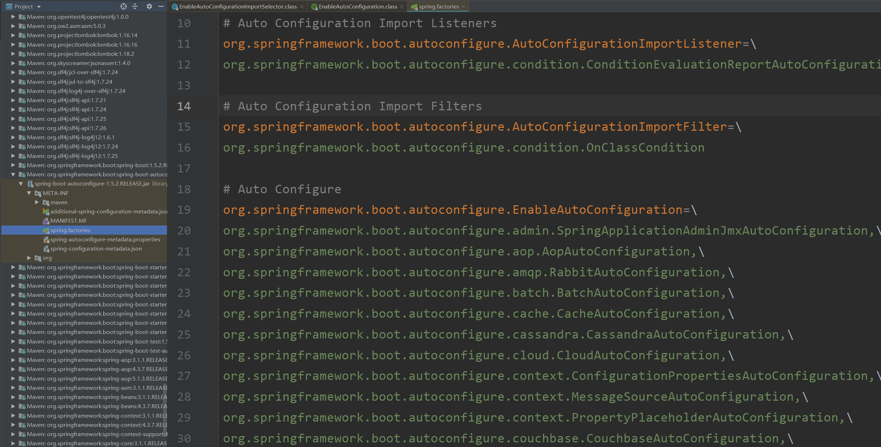Expand the org package folder

pos(29,258)
